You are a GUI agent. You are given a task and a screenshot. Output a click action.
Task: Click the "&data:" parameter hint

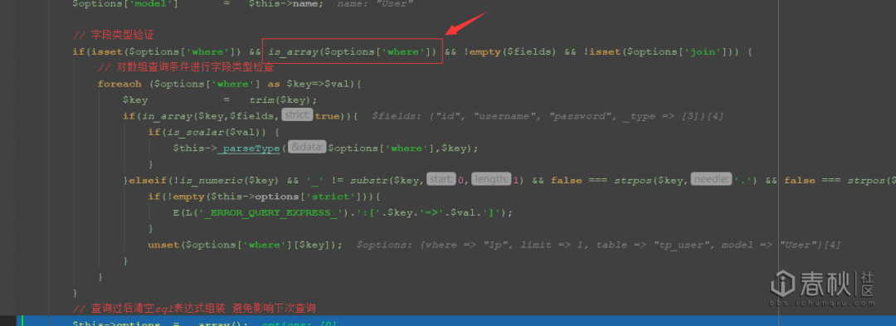(x=307, y=148)
